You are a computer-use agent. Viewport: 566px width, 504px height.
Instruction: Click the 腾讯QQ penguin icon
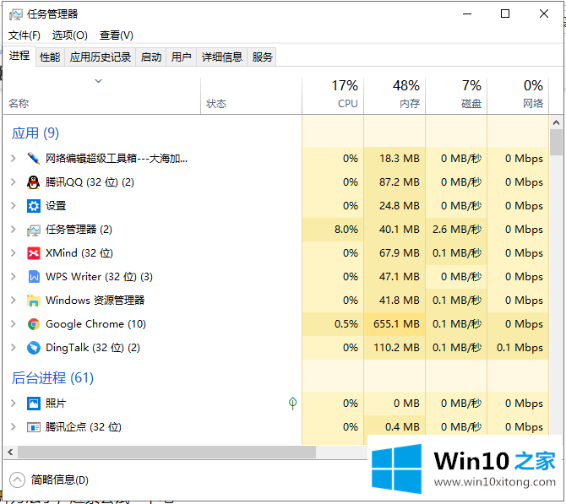coord(33,182)
